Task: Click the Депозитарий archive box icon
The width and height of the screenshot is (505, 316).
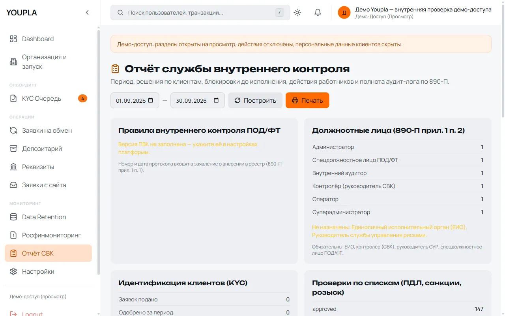Action: (13, 149)
